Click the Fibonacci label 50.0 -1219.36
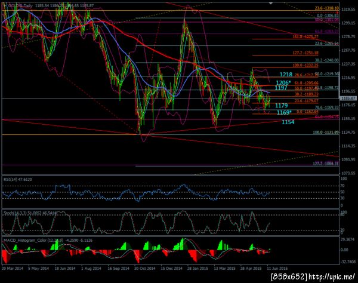The height and width of the screenshot is (283, 358). click(x=327, y=74)
